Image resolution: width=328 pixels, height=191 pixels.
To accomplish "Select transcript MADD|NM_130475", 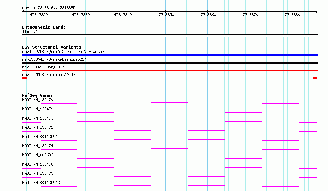I will [38, 173].
